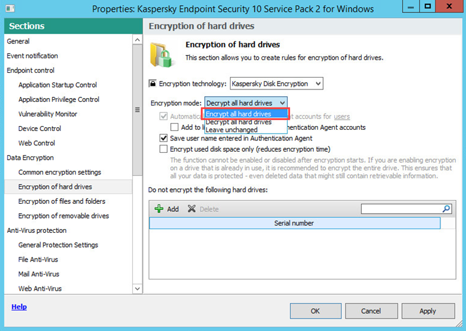Click the Sections scrollbar thumb

tap(137, 110)
